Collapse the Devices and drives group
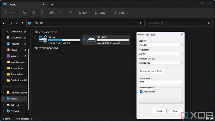215x121 pixels. pos(33,32)
